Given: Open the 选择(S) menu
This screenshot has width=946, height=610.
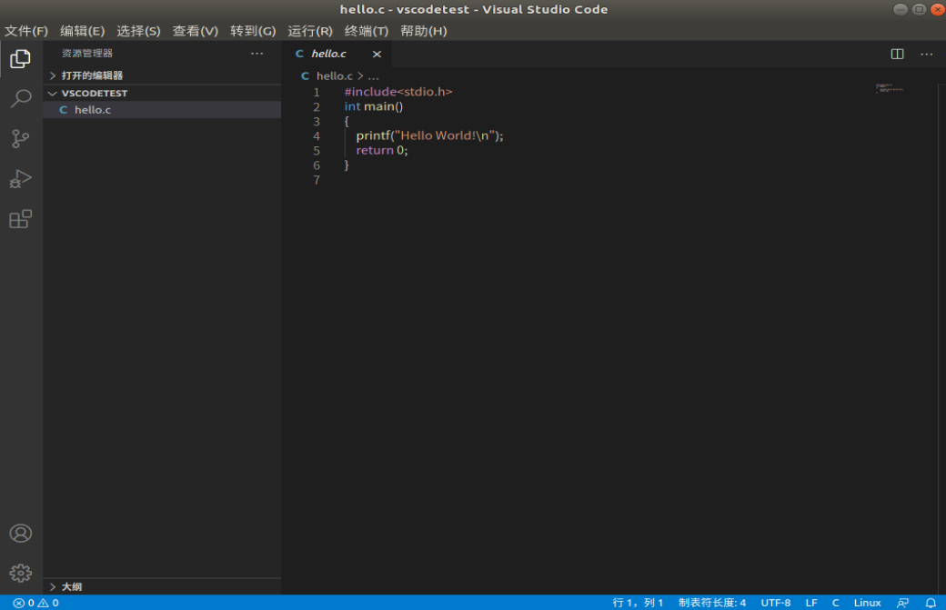Looking at the screenshot, I should (138, 31).
